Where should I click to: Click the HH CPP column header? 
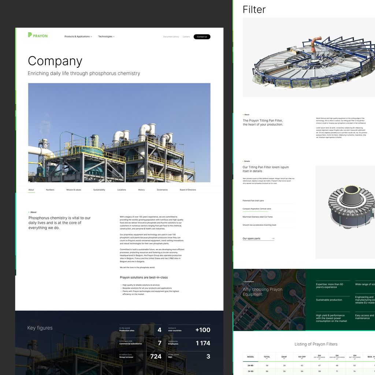[302, 357]
